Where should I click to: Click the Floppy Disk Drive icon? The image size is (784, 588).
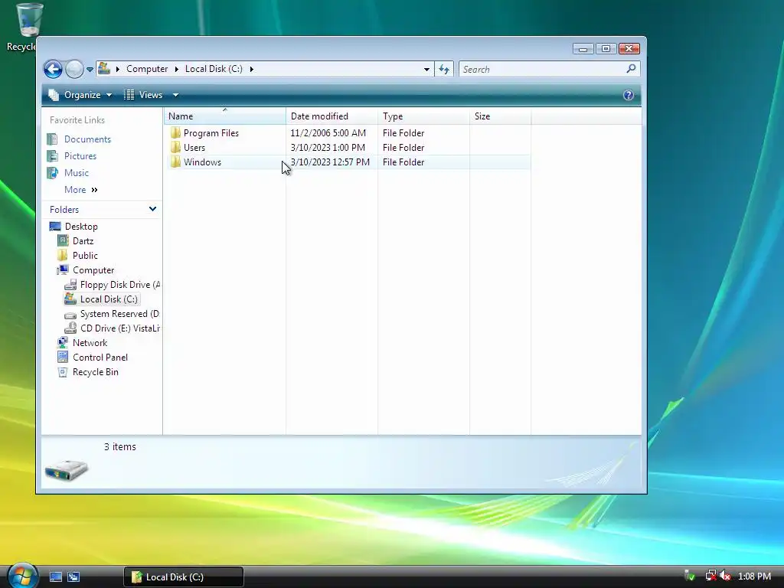tap(70, 285)
